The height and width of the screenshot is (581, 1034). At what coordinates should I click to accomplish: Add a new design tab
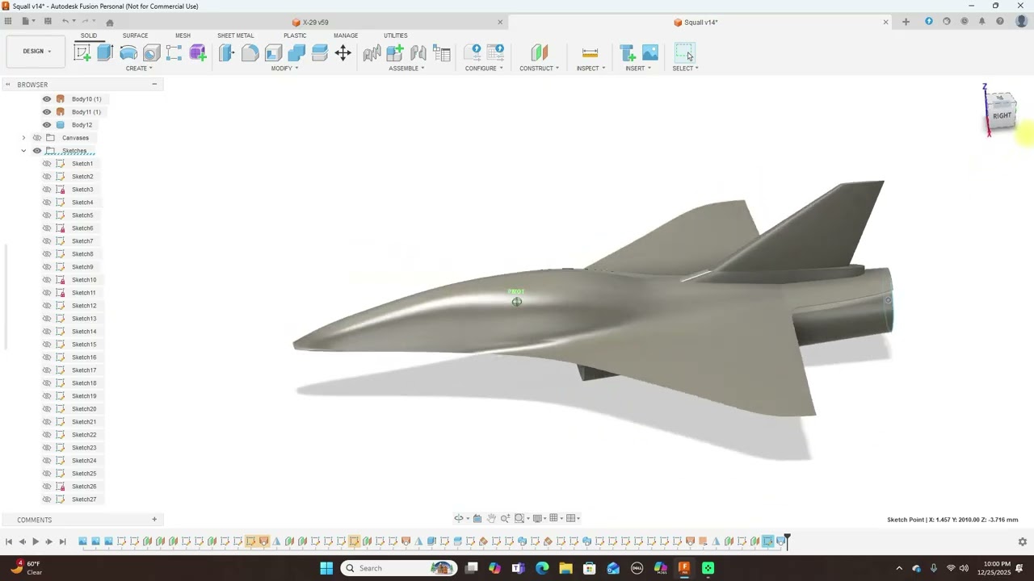(x=906, y=22)
